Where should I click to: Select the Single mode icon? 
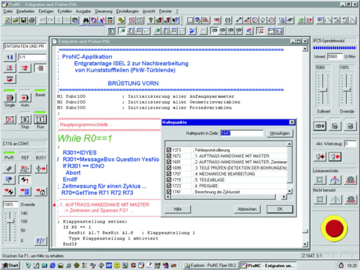click(x=9, y=98)
